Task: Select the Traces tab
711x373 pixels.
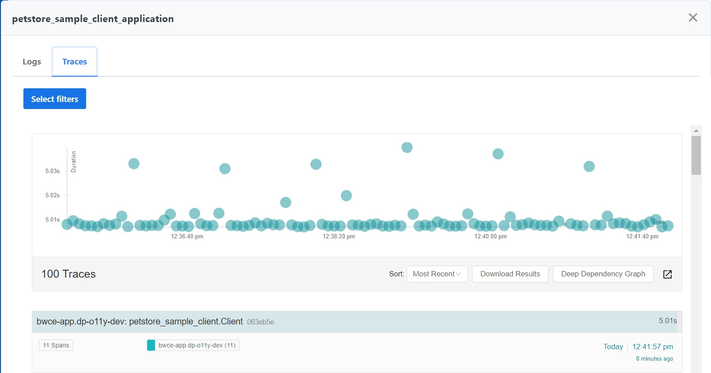Action: click(x=75, y=62)
